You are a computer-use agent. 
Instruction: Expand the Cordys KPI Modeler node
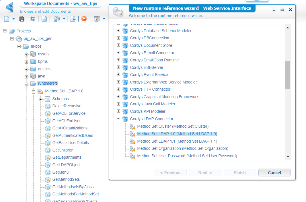click(x=118, y=111)
